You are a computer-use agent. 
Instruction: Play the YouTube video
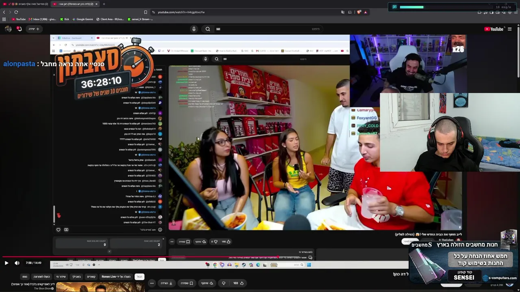(x=6, y=263)
